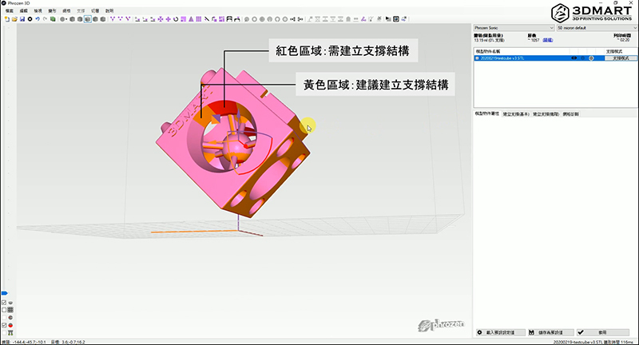639x345 pixels.
Task: Toggle the red dot checkbox at bottom-left
Action: [x=4, y=325]
